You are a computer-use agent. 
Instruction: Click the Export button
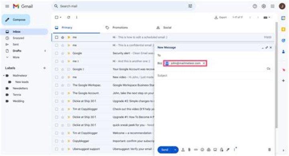click(220, 18)
